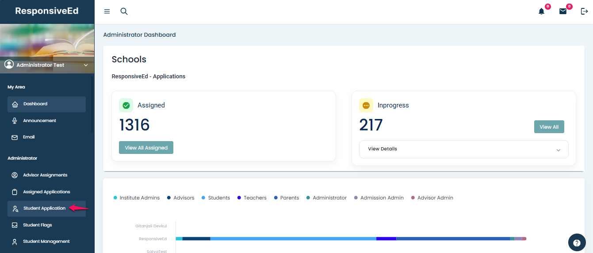Screen dimensions: 593x253
Task: Click the View All Assigned button
Action: (146, 148)
